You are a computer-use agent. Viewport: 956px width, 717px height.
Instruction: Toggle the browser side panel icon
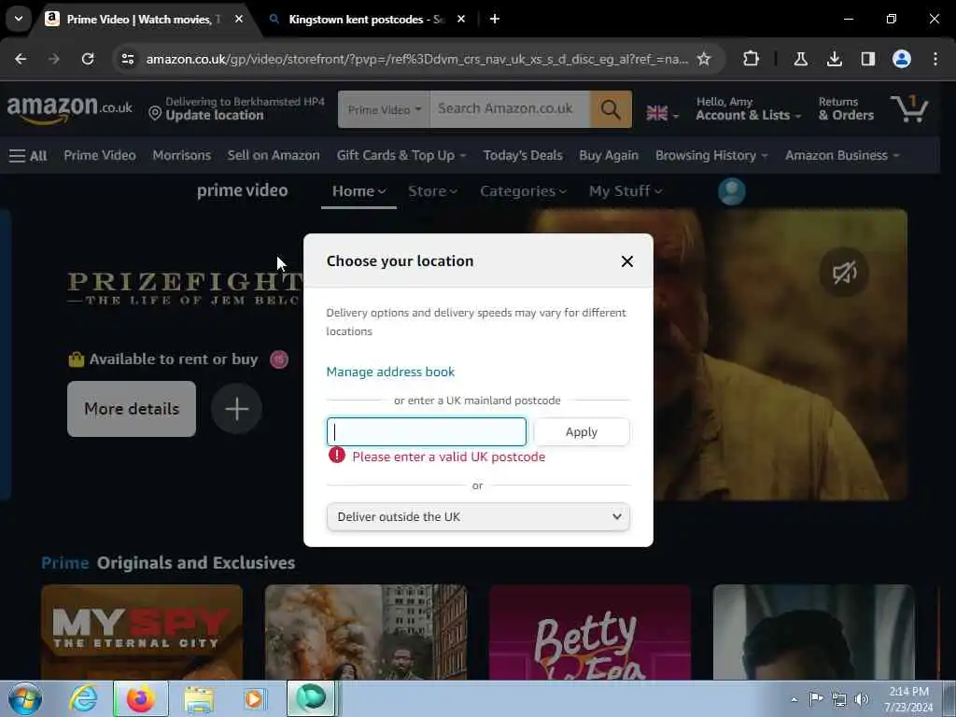pos(867,59)
